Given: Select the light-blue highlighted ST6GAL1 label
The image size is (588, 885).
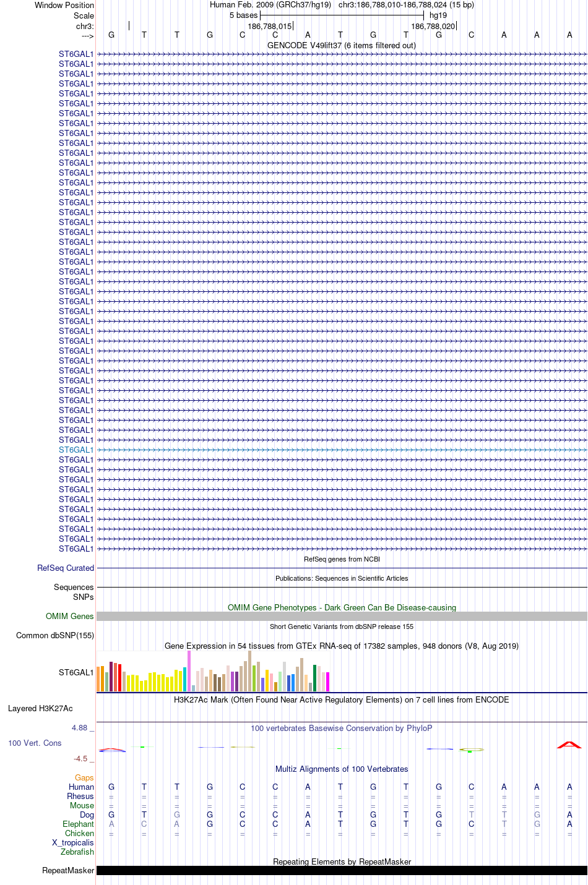Looking at the screenshot, I should tap(76, 450).
